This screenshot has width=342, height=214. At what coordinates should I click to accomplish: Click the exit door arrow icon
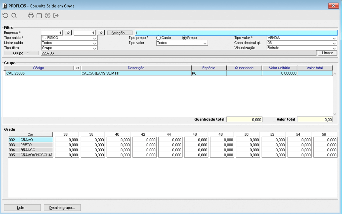[x=56, y=16]
